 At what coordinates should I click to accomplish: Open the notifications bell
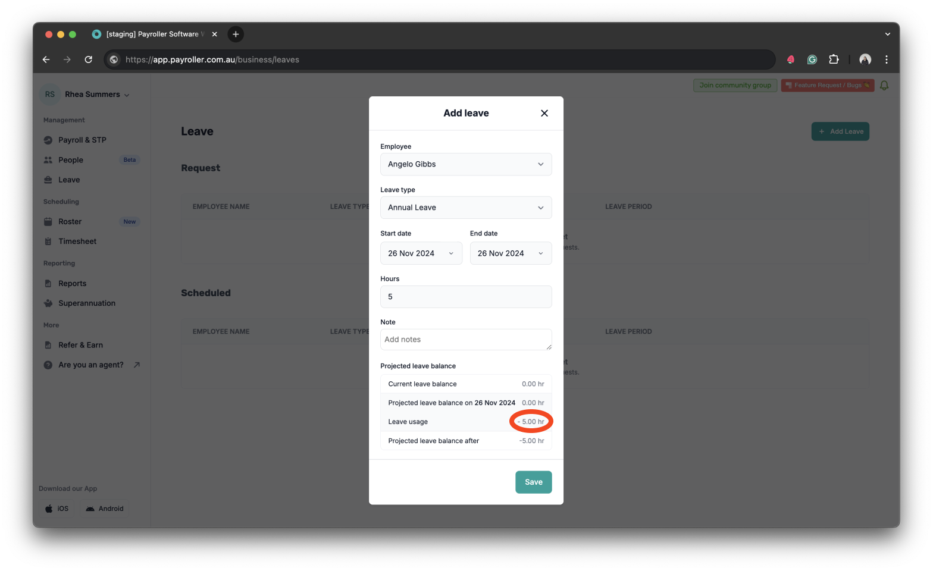coord(884,86)
